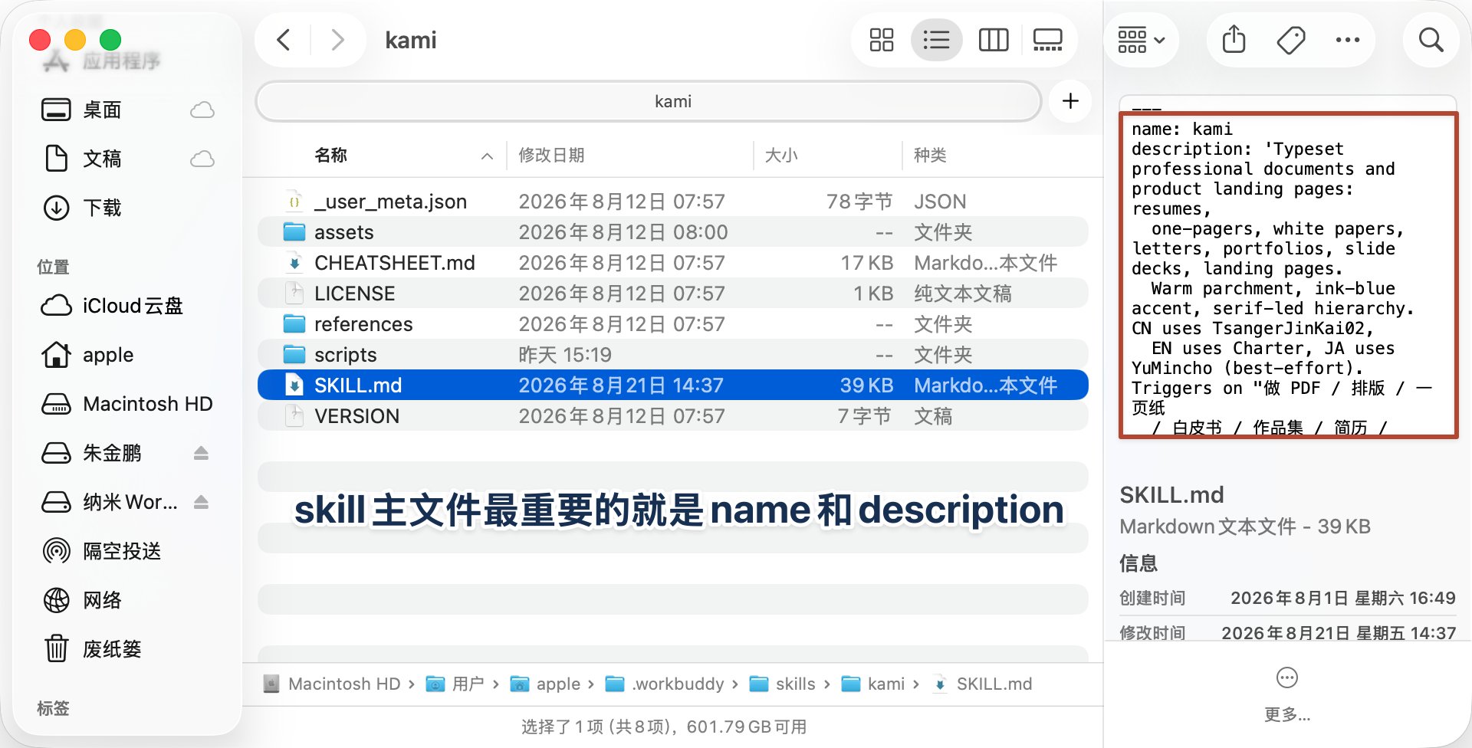The height and width of the screenshot is (748, 1472).
Task: Click the scripts folder icon
Action: 294,355
